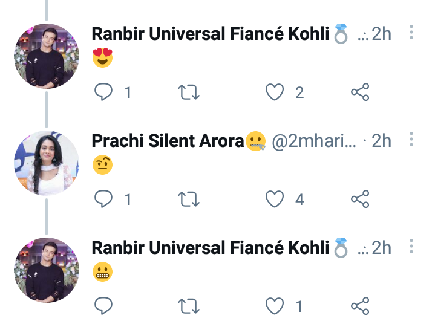Like the grimacing emoji tweet
435x318 pixels.
coord(275,306)
